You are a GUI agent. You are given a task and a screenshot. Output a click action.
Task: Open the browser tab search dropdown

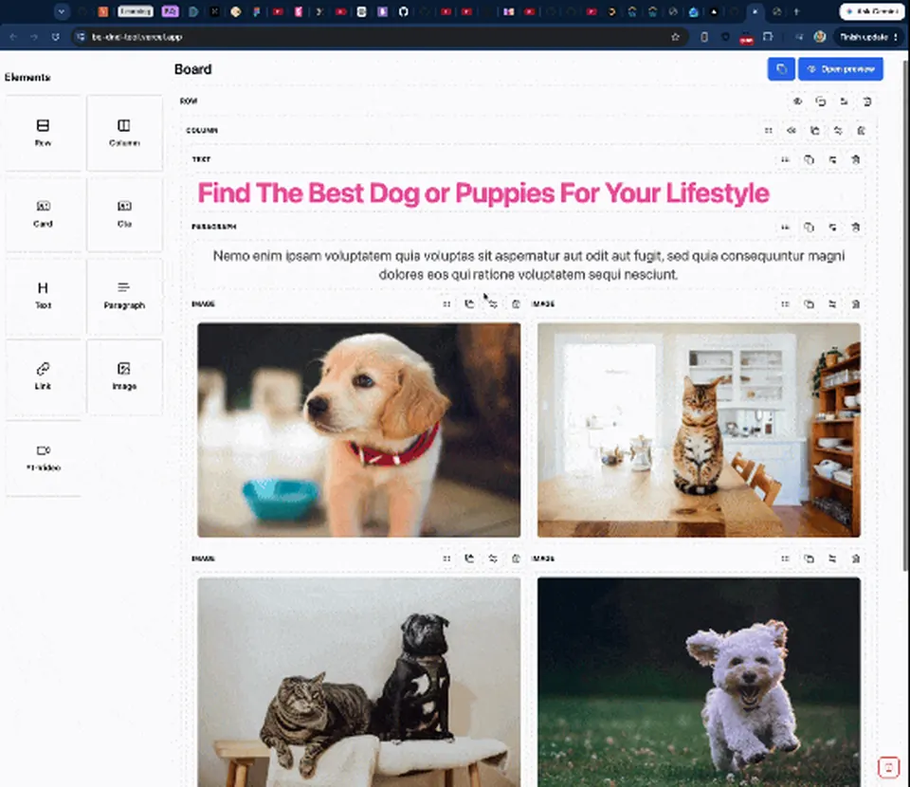coord(61,11)
